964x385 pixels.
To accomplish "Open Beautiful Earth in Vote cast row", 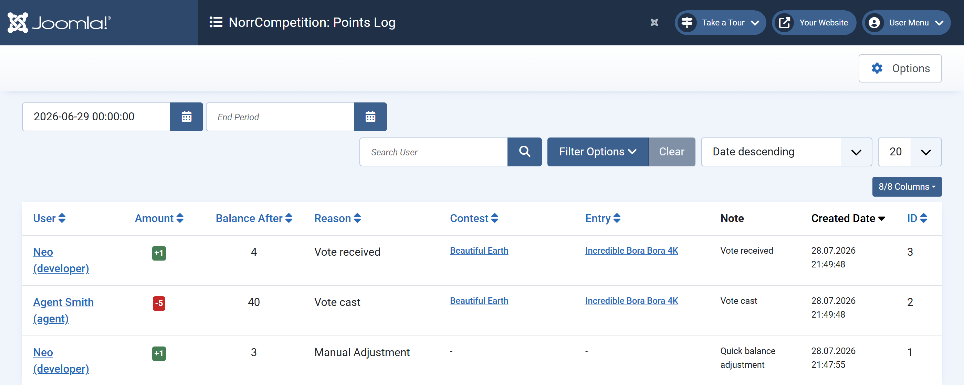I will [479, 300].
